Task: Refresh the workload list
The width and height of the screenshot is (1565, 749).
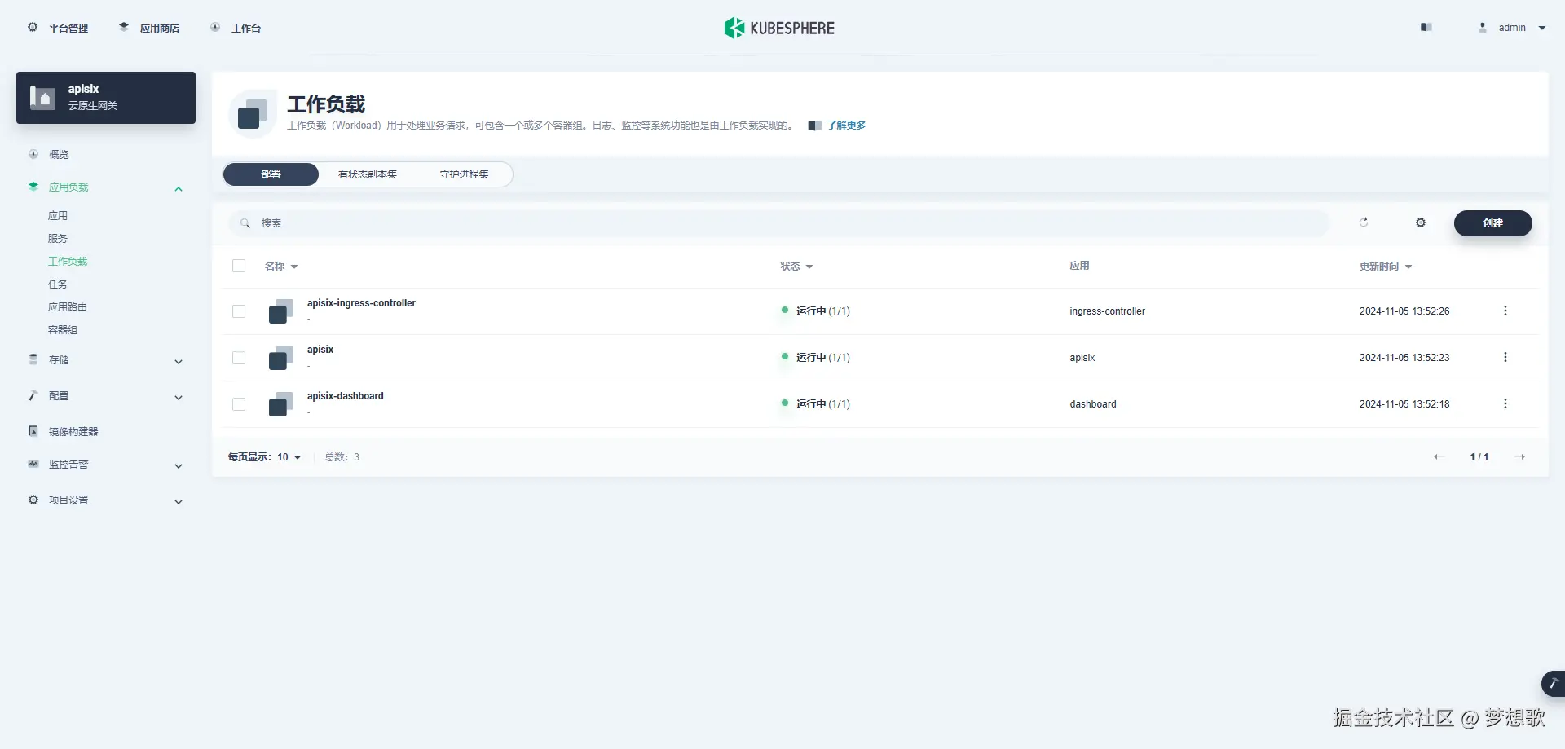Action: [1364, 222]
